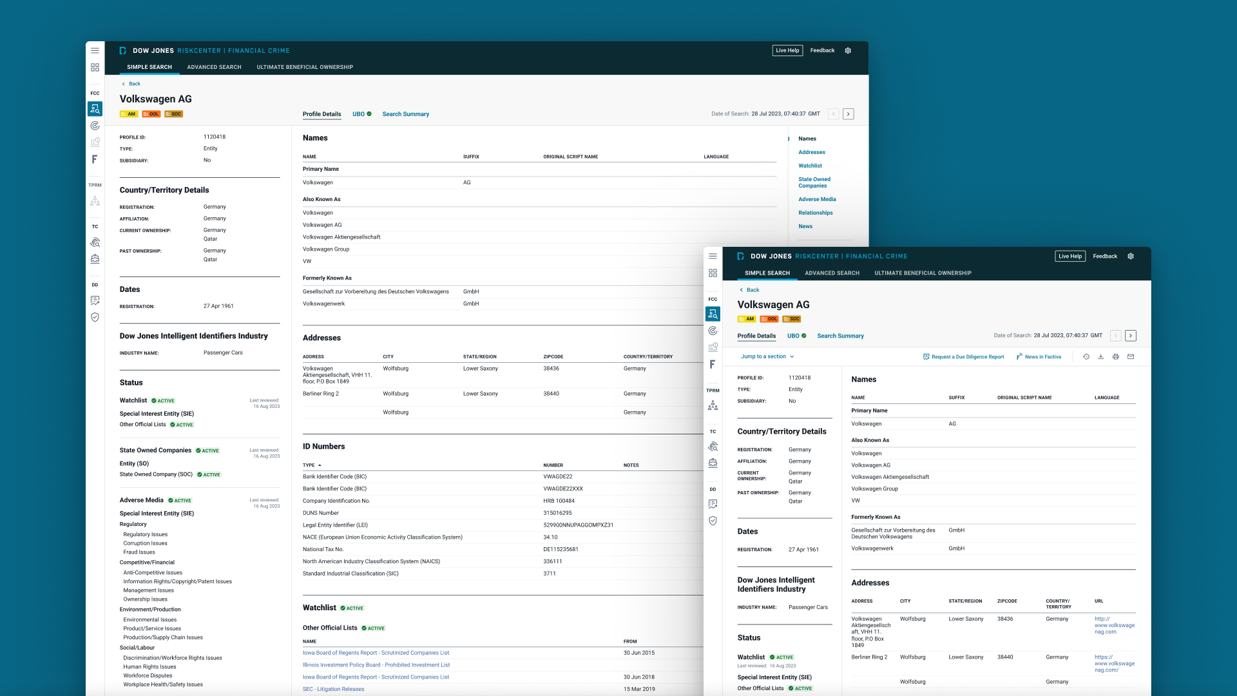Expand the Jump to a section dropdown
This screenshot has width=1237, height=696.
pyautogui.click(x=767, y=356)
